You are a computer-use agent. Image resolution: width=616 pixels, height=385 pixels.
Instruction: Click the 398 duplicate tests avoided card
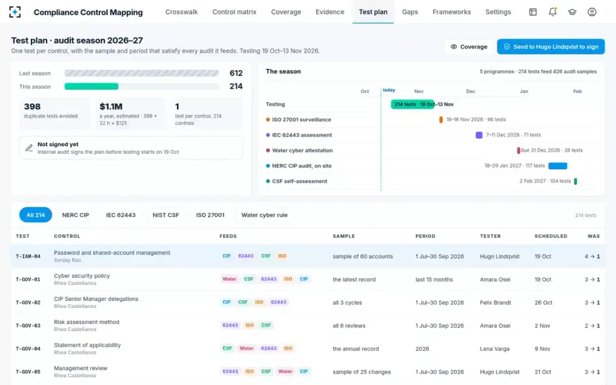pyautogui.click(x=54, y=113)
